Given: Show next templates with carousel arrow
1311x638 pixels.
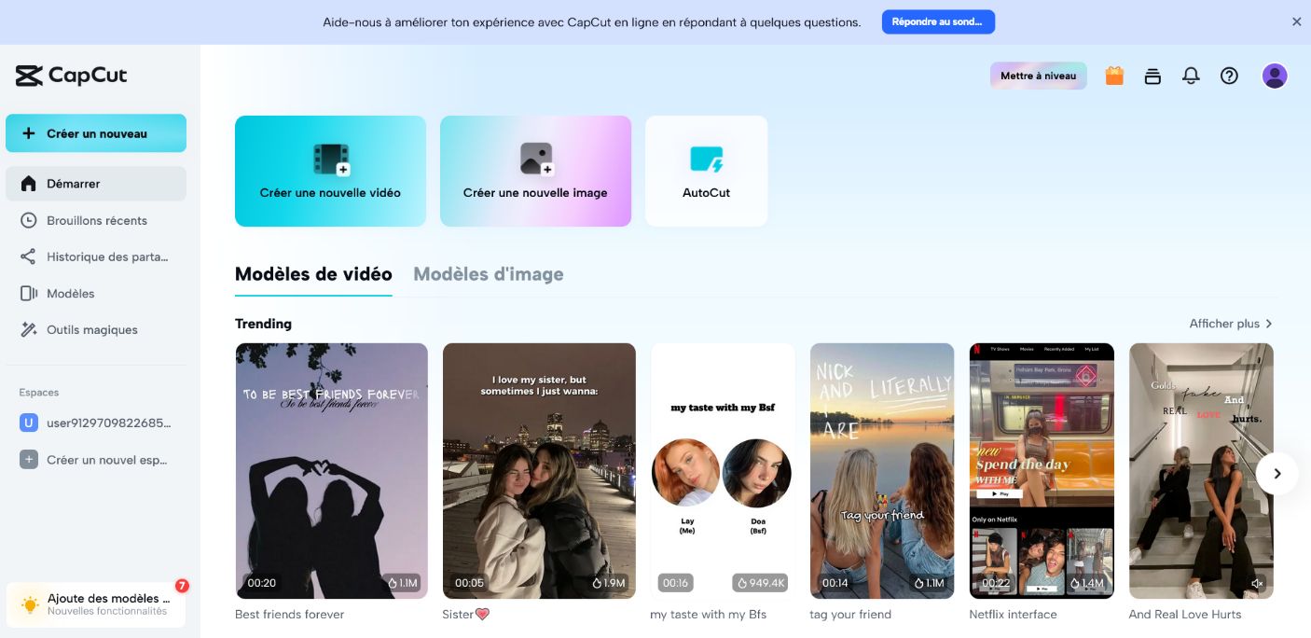Looking at the screenshot, I should 1276,474.
